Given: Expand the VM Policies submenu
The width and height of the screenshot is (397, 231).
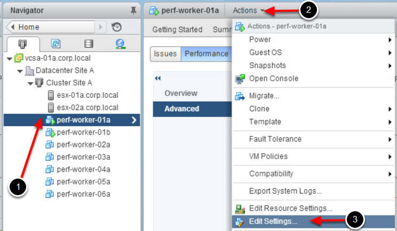Looking at the screenshot, I should [390, 157].
